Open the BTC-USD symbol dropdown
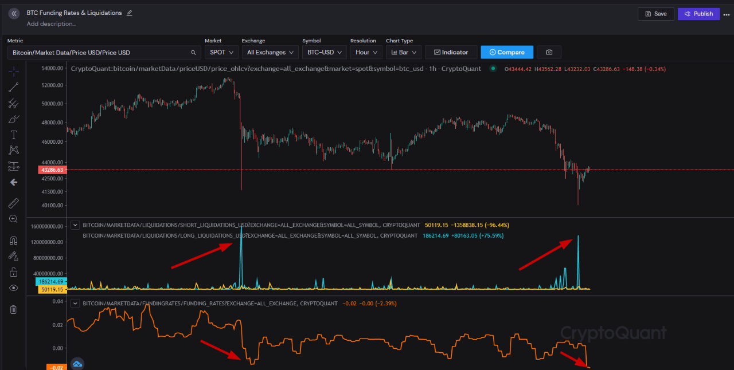 [325, 52]
